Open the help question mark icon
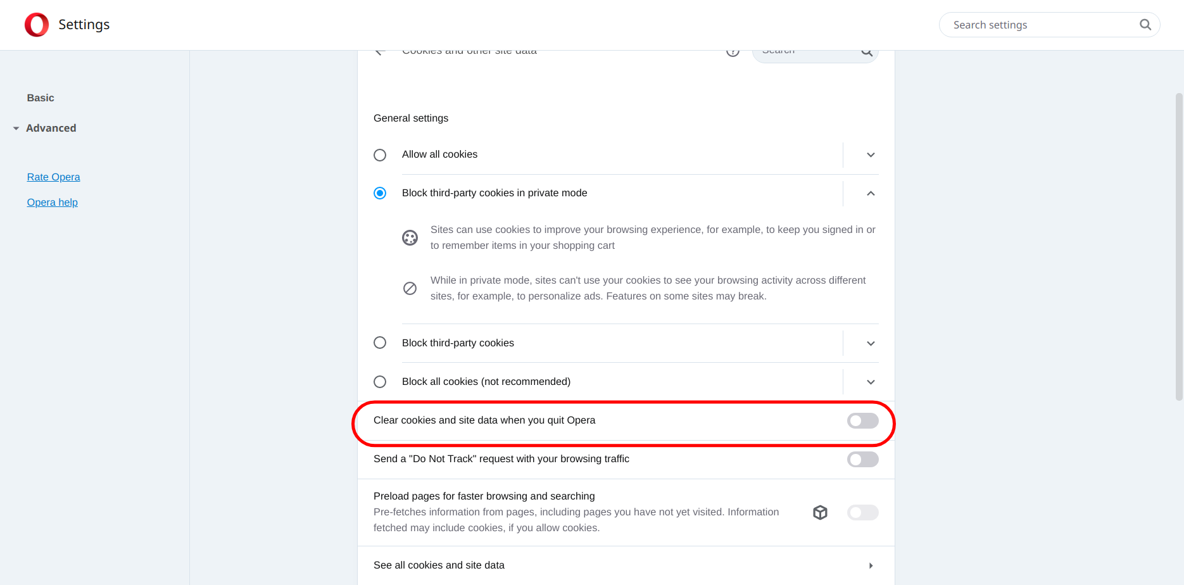This screenshot has width=1184, height=585. (733, 53)
